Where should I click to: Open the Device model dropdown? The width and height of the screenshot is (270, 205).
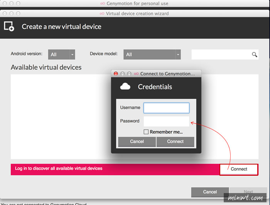(x=152, y=54)
